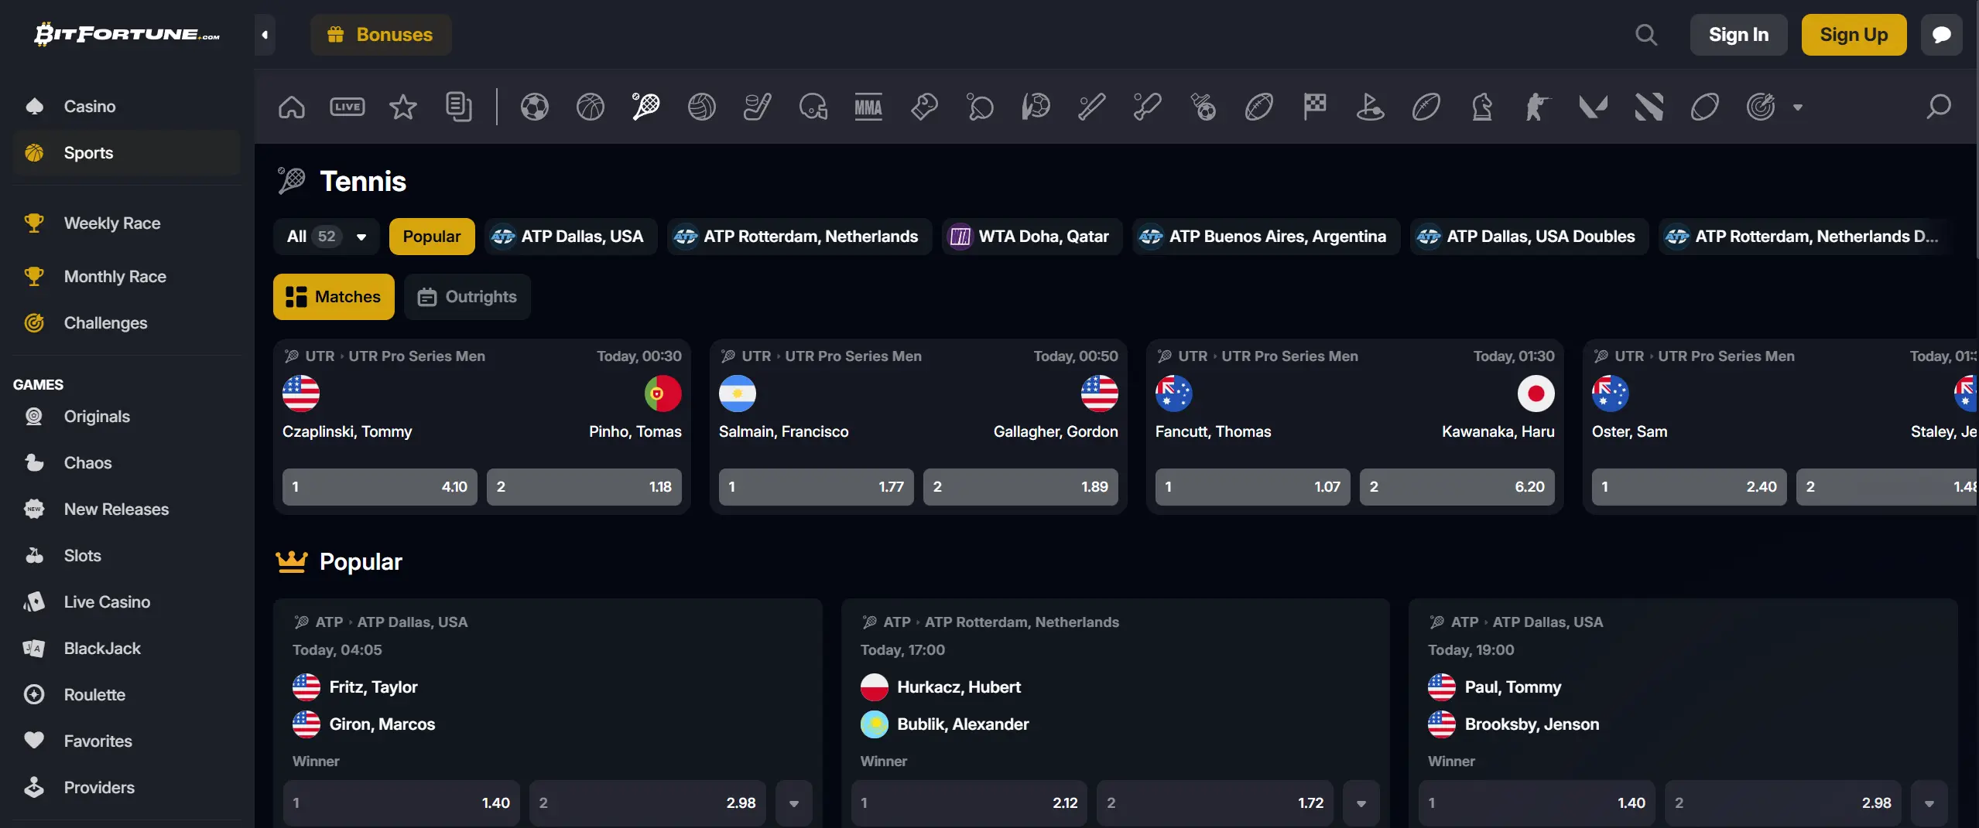Open the MMA sport icon
This screenshot has height=828, width=1979.
pyautogui.click(x=868, y=107)
